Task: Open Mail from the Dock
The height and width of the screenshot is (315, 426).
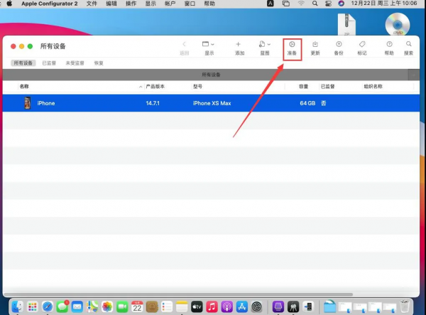Action: (x=77, y=307)
